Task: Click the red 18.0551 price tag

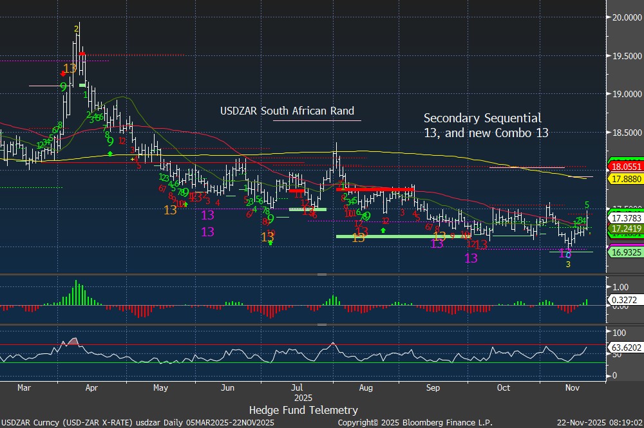Action: pos(625,165)
